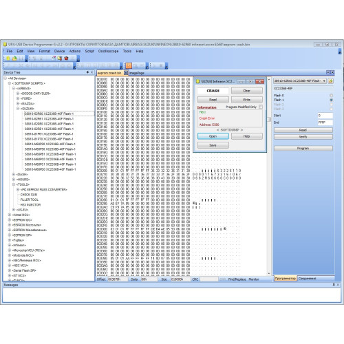Enable the Program Modified Only checkbox
The height and width of the screenshot is (344, 344).
point(261,107)
